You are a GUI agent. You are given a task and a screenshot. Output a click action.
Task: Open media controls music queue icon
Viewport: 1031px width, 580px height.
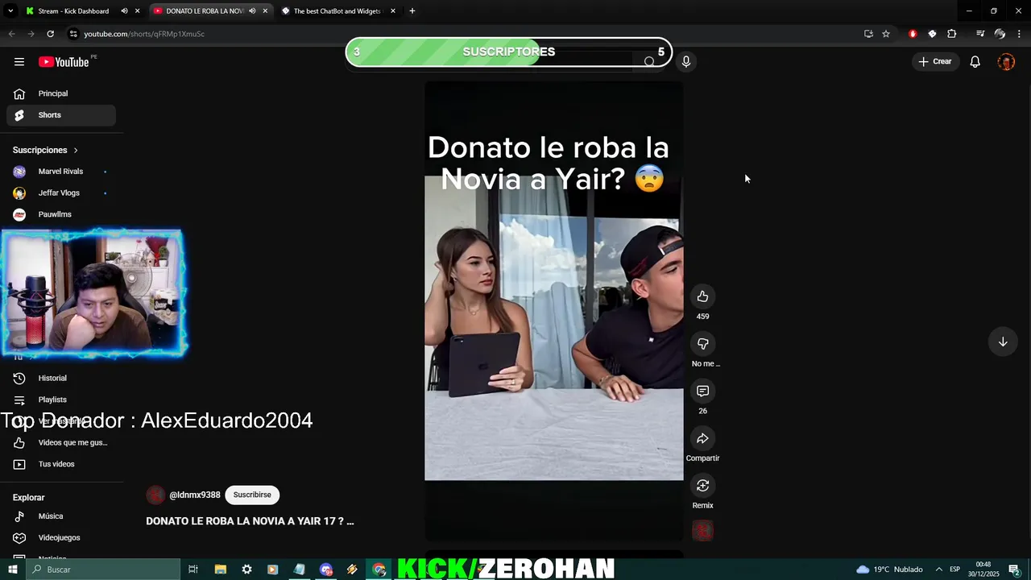(x=980, y=34)
